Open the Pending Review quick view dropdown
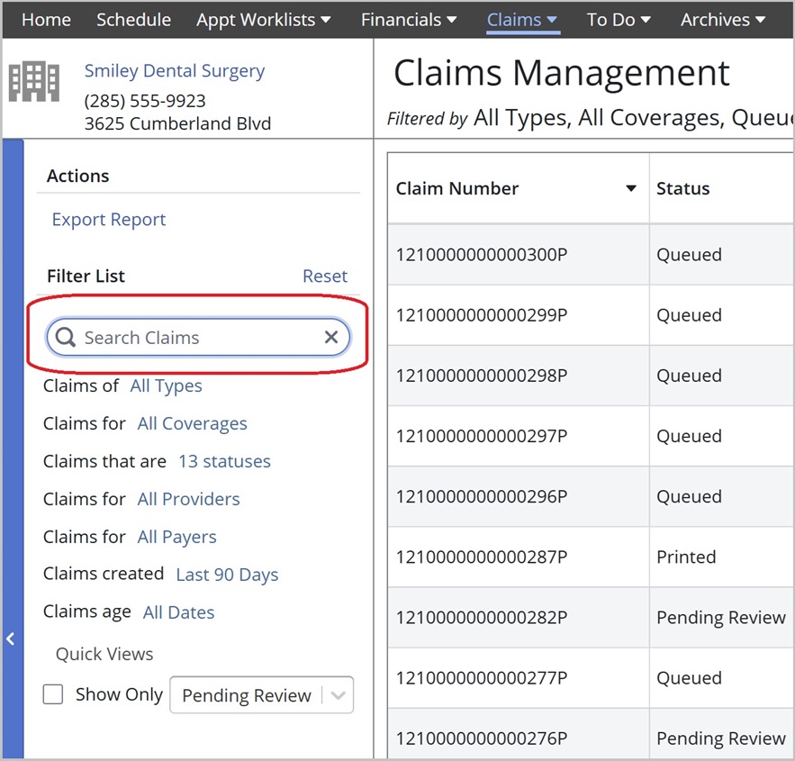Screen dimensions: 795x761 (x=262, y=695)
